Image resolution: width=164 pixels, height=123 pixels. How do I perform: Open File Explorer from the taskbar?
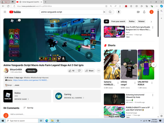point(52,121)
